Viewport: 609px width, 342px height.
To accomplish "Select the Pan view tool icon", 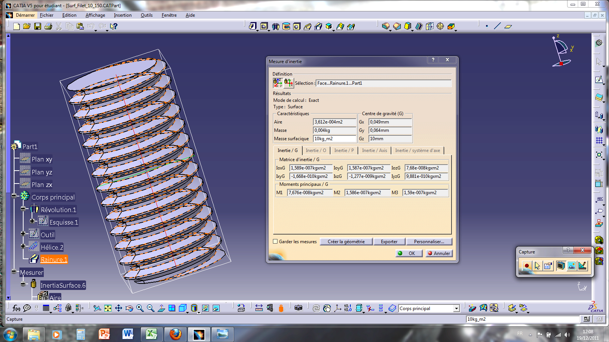I will click(119, 308).
